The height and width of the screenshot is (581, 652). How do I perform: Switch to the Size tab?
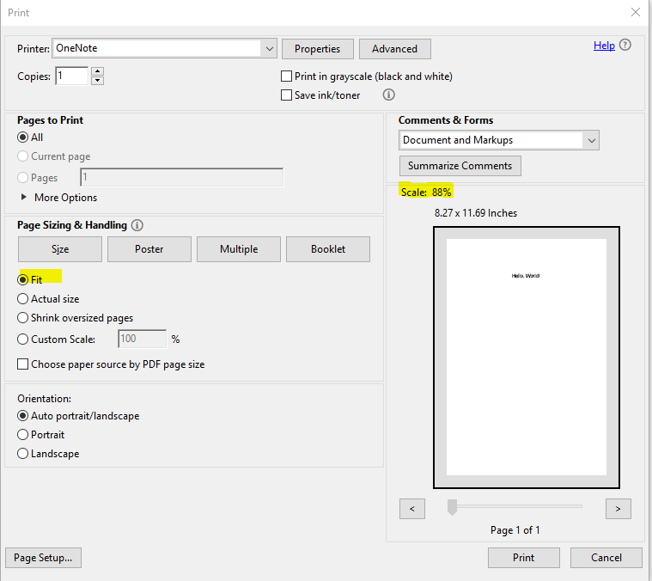[x=60, y=249]
